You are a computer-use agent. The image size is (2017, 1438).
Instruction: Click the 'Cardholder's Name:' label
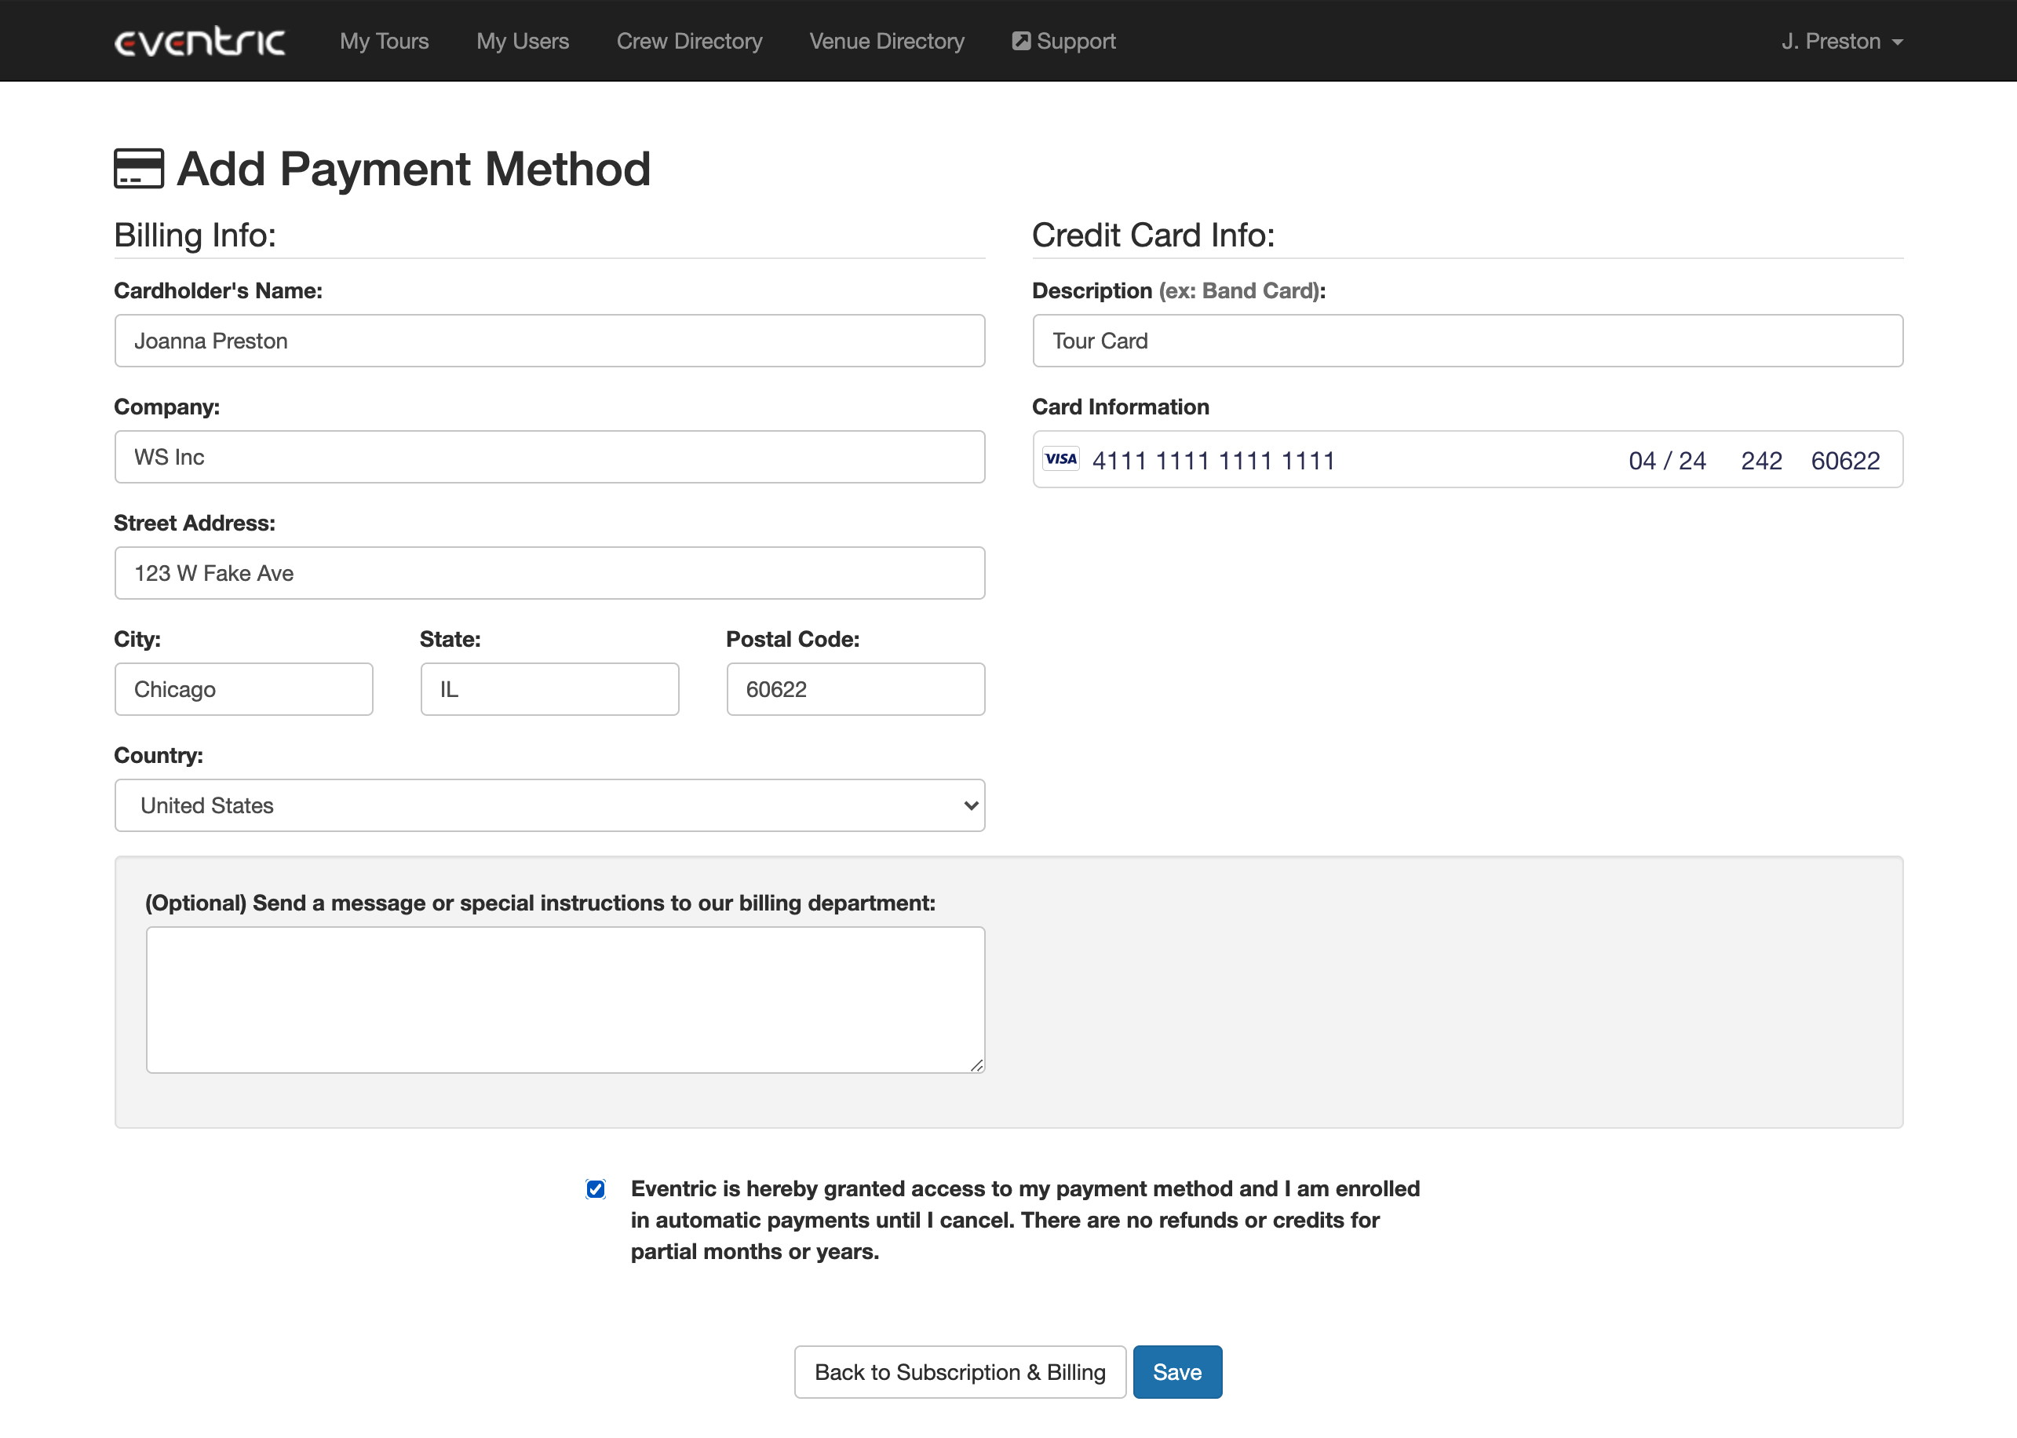[x=218, y=290]
